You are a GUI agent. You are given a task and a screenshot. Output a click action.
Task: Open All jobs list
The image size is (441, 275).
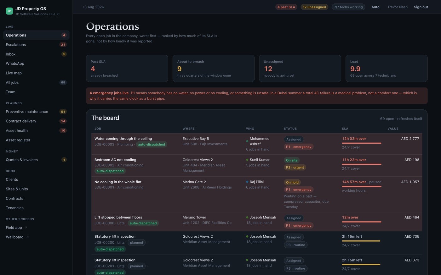tap(36, 82)
